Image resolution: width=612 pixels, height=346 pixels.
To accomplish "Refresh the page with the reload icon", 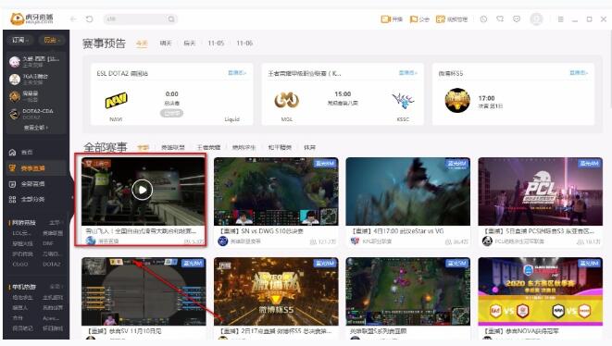I will [90, 19].
